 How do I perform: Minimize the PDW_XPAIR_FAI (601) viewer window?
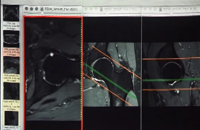coord(31,9)
